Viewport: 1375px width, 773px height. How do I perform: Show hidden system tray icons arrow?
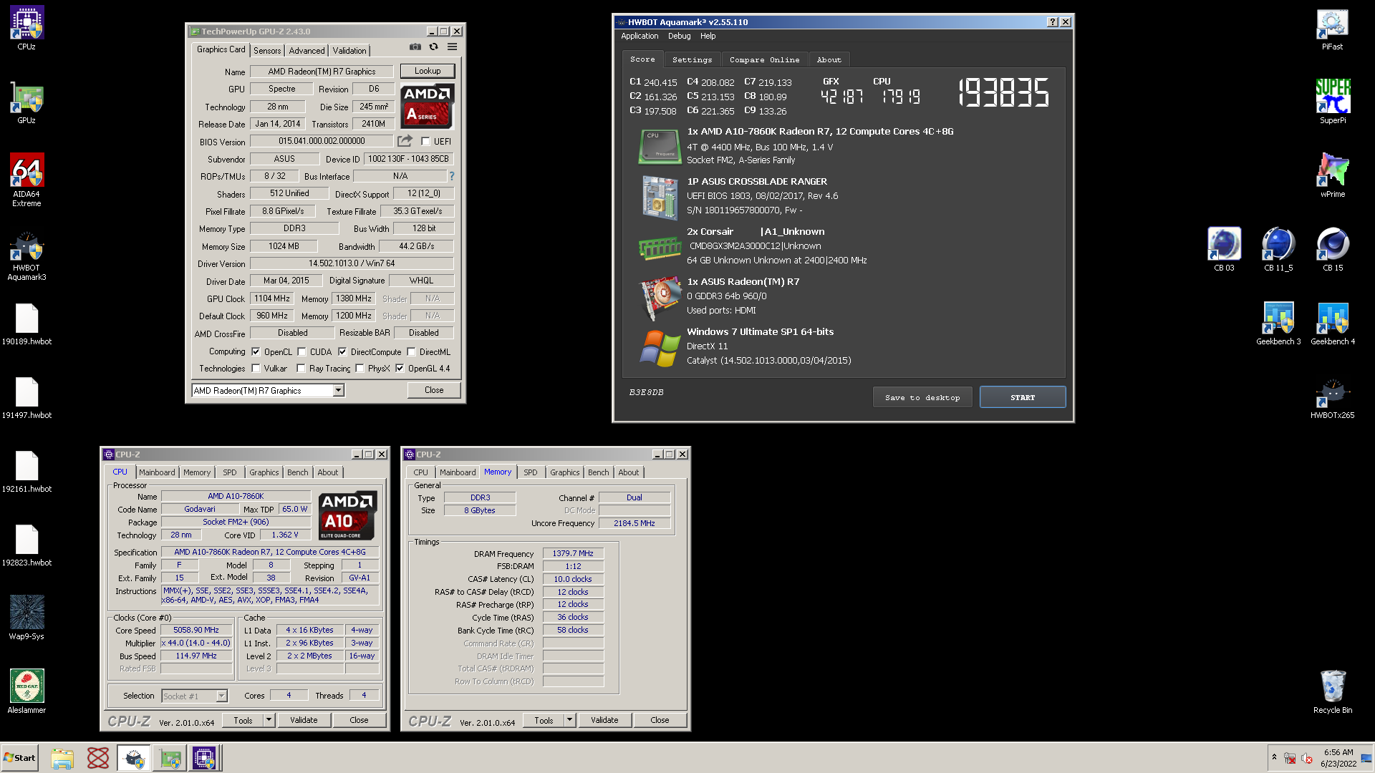(1274, 757)
